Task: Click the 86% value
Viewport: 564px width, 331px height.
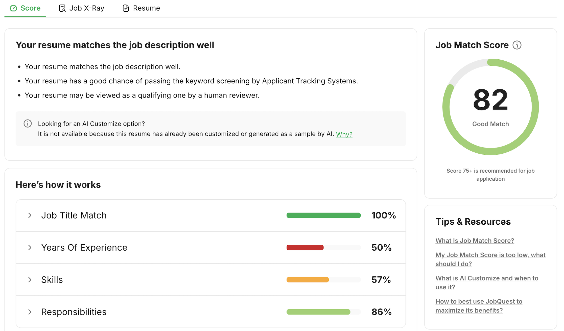Action: point(382,312)
